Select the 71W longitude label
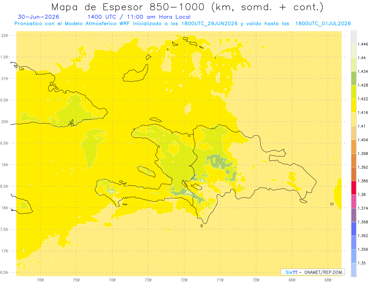Viewport: 368px width, 284px height. coord(220,280)
